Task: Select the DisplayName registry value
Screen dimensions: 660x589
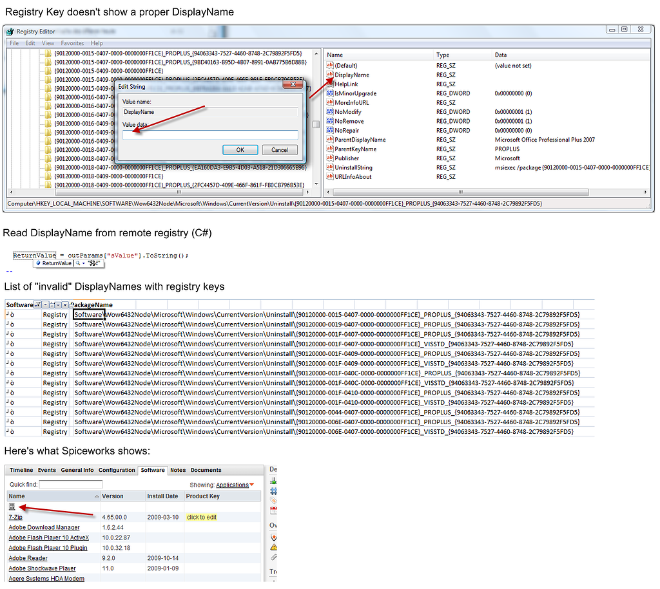Action: pos(352,75)
